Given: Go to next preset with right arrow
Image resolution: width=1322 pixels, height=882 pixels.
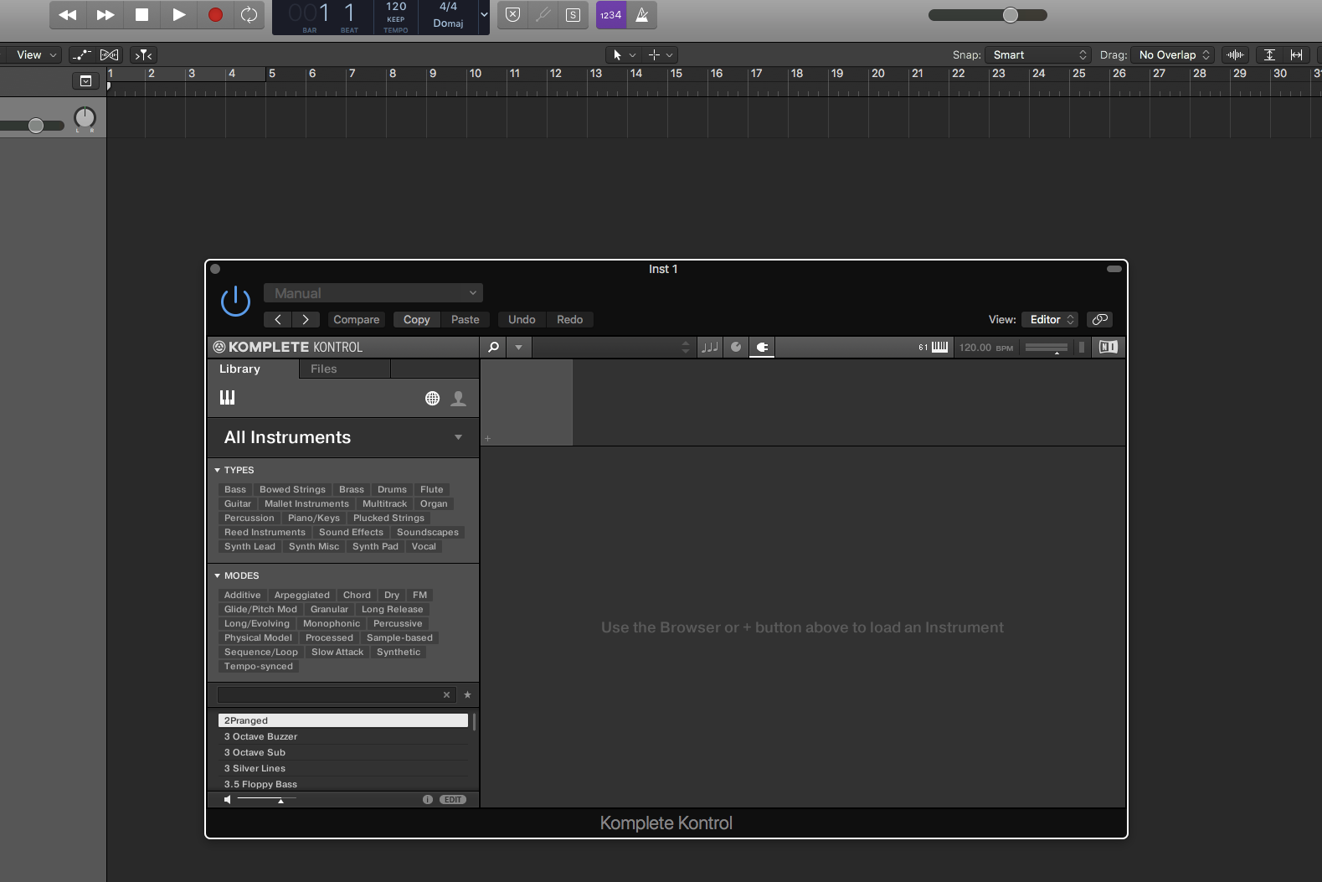Looking at the screenshot, I should 306,319.
